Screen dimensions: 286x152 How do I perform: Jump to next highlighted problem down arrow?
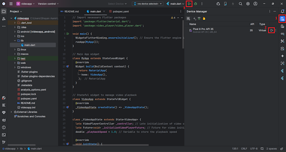click(182, 18)
